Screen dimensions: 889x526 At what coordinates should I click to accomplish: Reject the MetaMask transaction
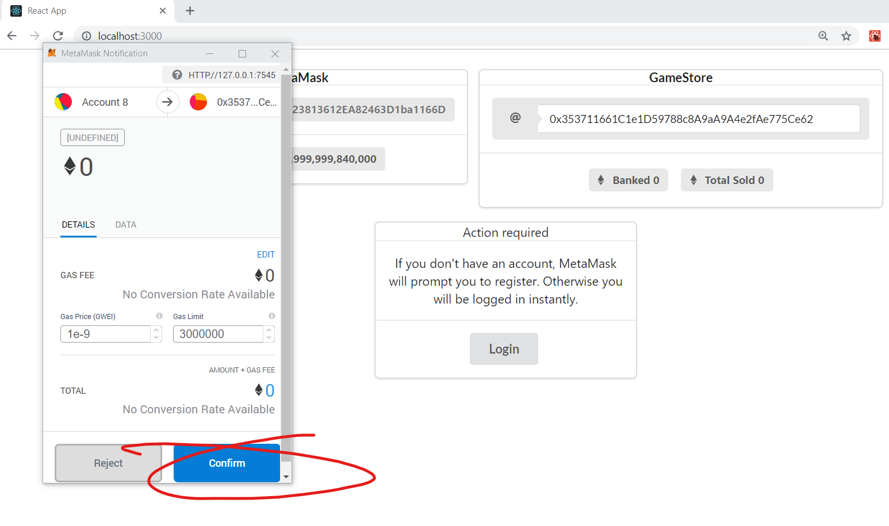pyautogui.click(x=108, y=463)
